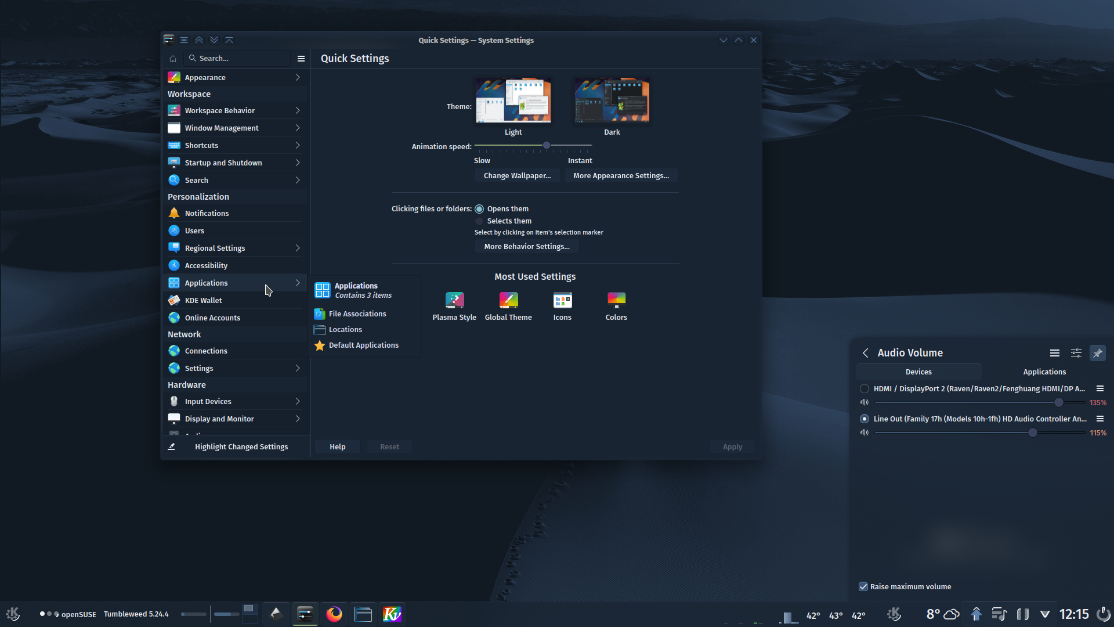This screenshot has height=627, width=1114.
Task: Open Kvantum Manager from taskbar
Action: click(x=392, y=614)
